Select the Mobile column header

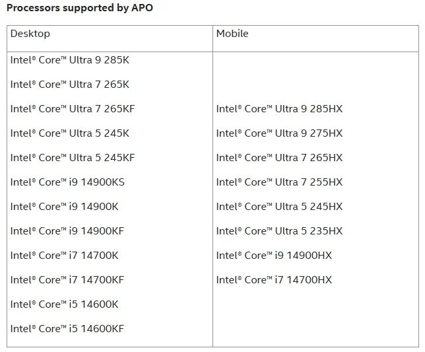click(x=232, y=34)
